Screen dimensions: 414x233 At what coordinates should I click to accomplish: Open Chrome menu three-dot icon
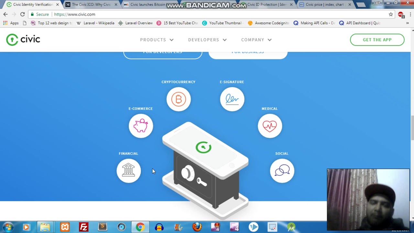coord(410,14)
